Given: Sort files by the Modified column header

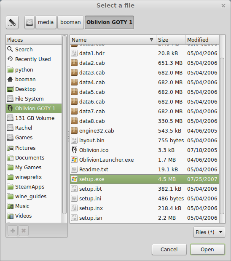Looking at the screenshot, I should [x=202, y=40].
